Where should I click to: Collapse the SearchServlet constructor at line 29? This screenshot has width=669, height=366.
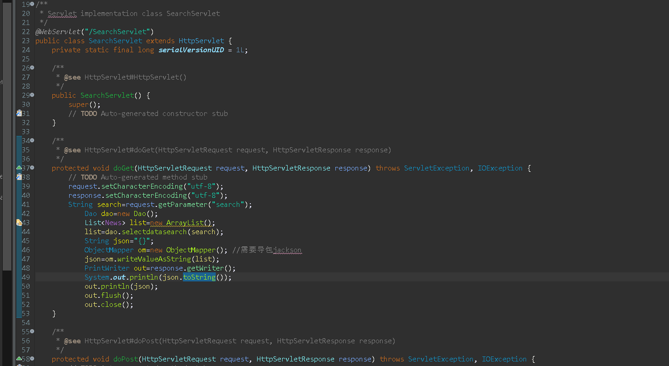pyautogui.click(x=32, y=95)
